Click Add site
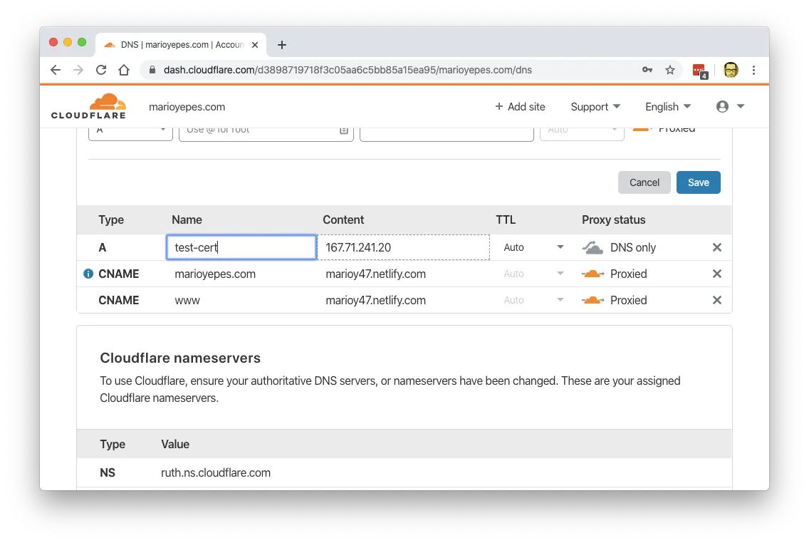This screenshot has width=809, height=543. pos(520,106)
